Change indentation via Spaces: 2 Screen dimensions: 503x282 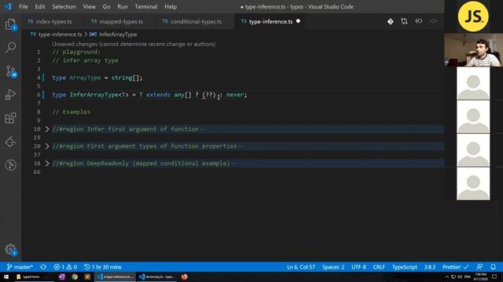[x=333, y=267]
